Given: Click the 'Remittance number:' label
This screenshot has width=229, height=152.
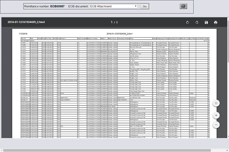Looking at the screenshot, I should (37, 6).
